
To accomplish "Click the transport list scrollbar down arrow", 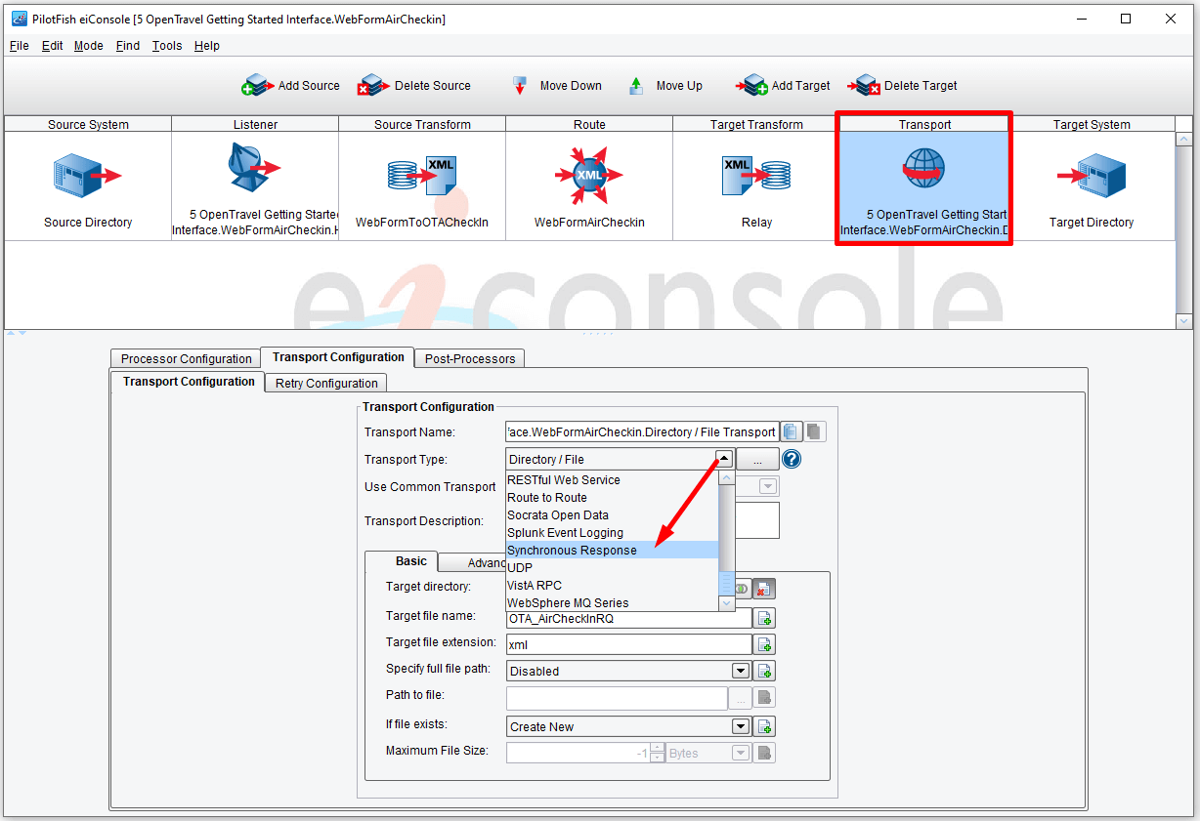I will click(x=726, y=603).
